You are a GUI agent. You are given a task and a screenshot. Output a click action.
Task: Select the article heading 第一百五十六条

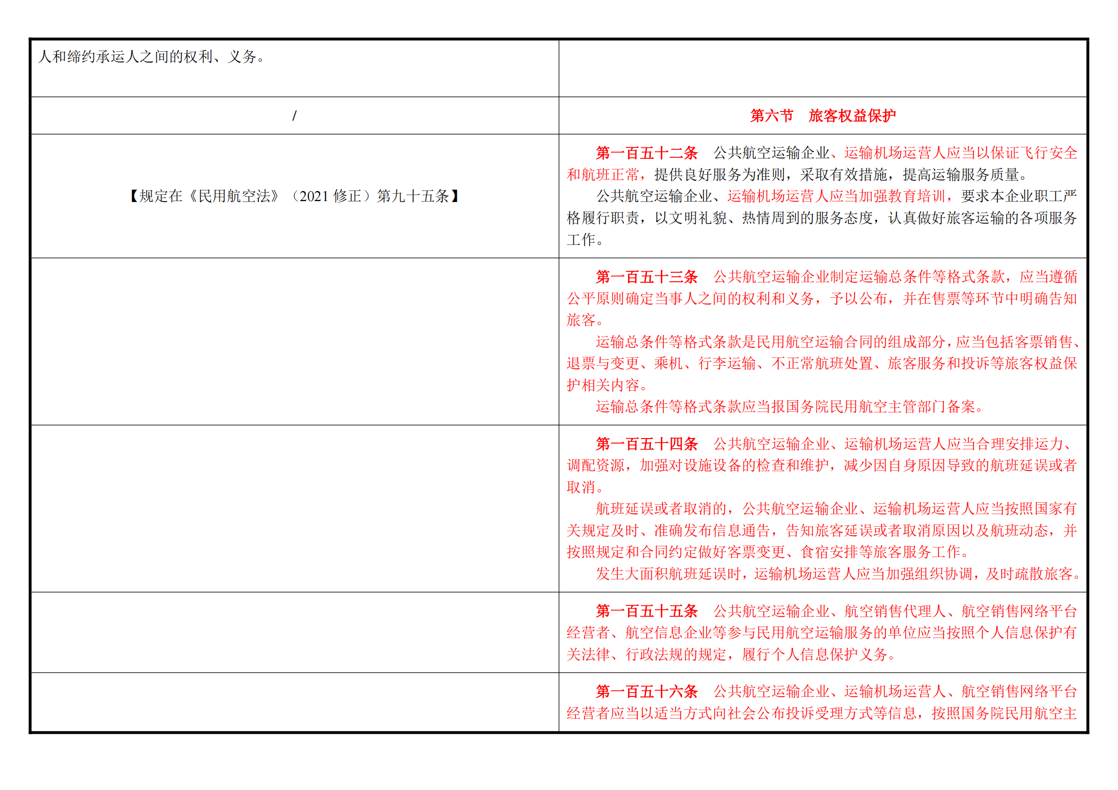pos(646,691)
